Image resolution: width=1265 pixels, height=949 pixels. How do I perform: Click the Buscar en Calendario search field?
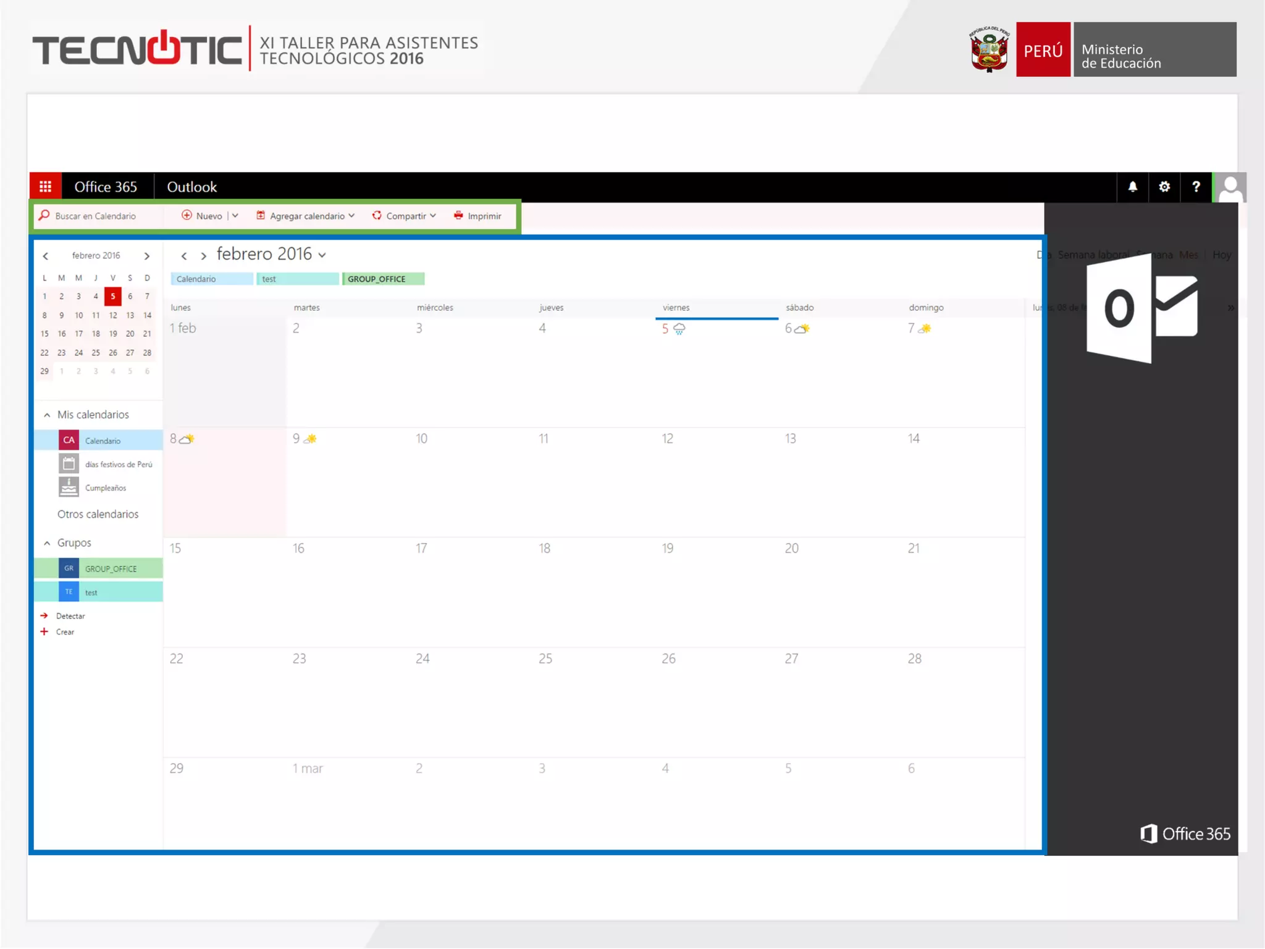[96, 216]
